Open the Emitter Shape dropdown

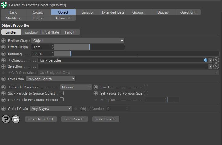coord(78,41)
